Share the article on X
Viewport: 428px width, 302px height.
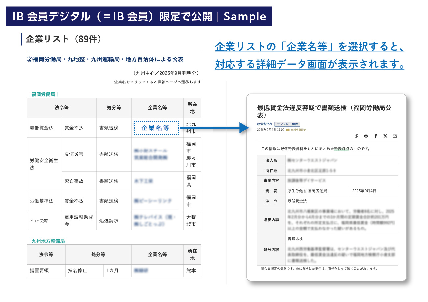click(x=385, y=136)
